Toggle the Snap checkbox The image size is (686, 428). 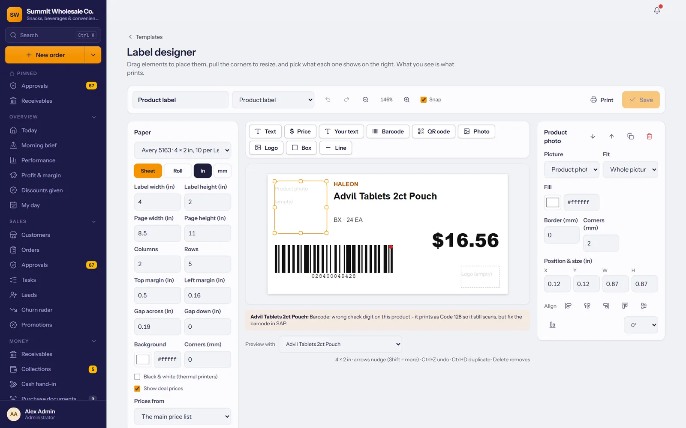(x=423, y=100)
